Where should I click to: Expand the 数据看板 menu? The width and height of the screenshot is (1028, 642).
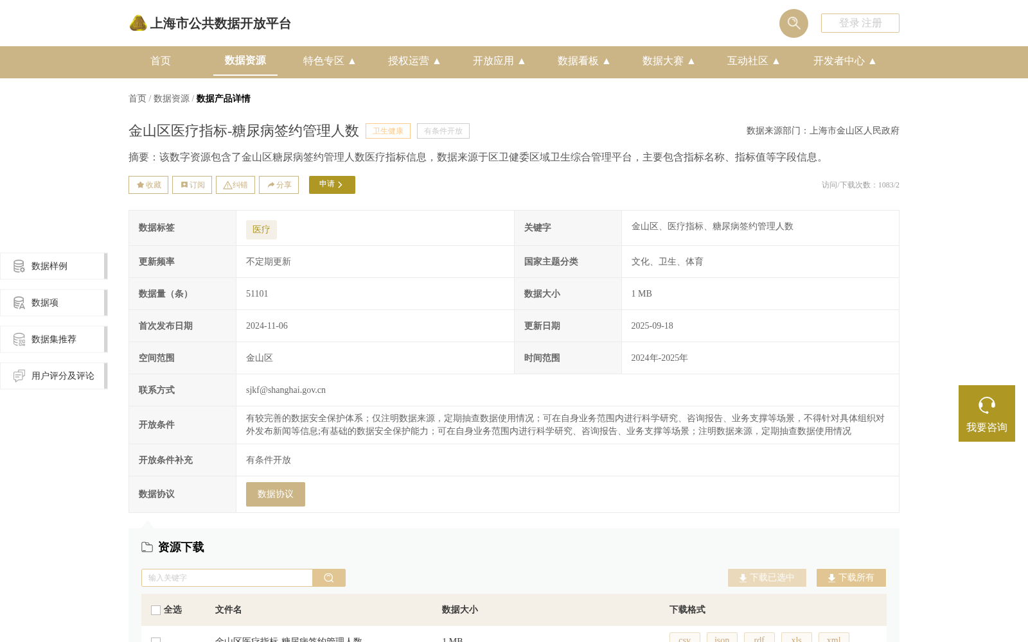tap(584, 61)
